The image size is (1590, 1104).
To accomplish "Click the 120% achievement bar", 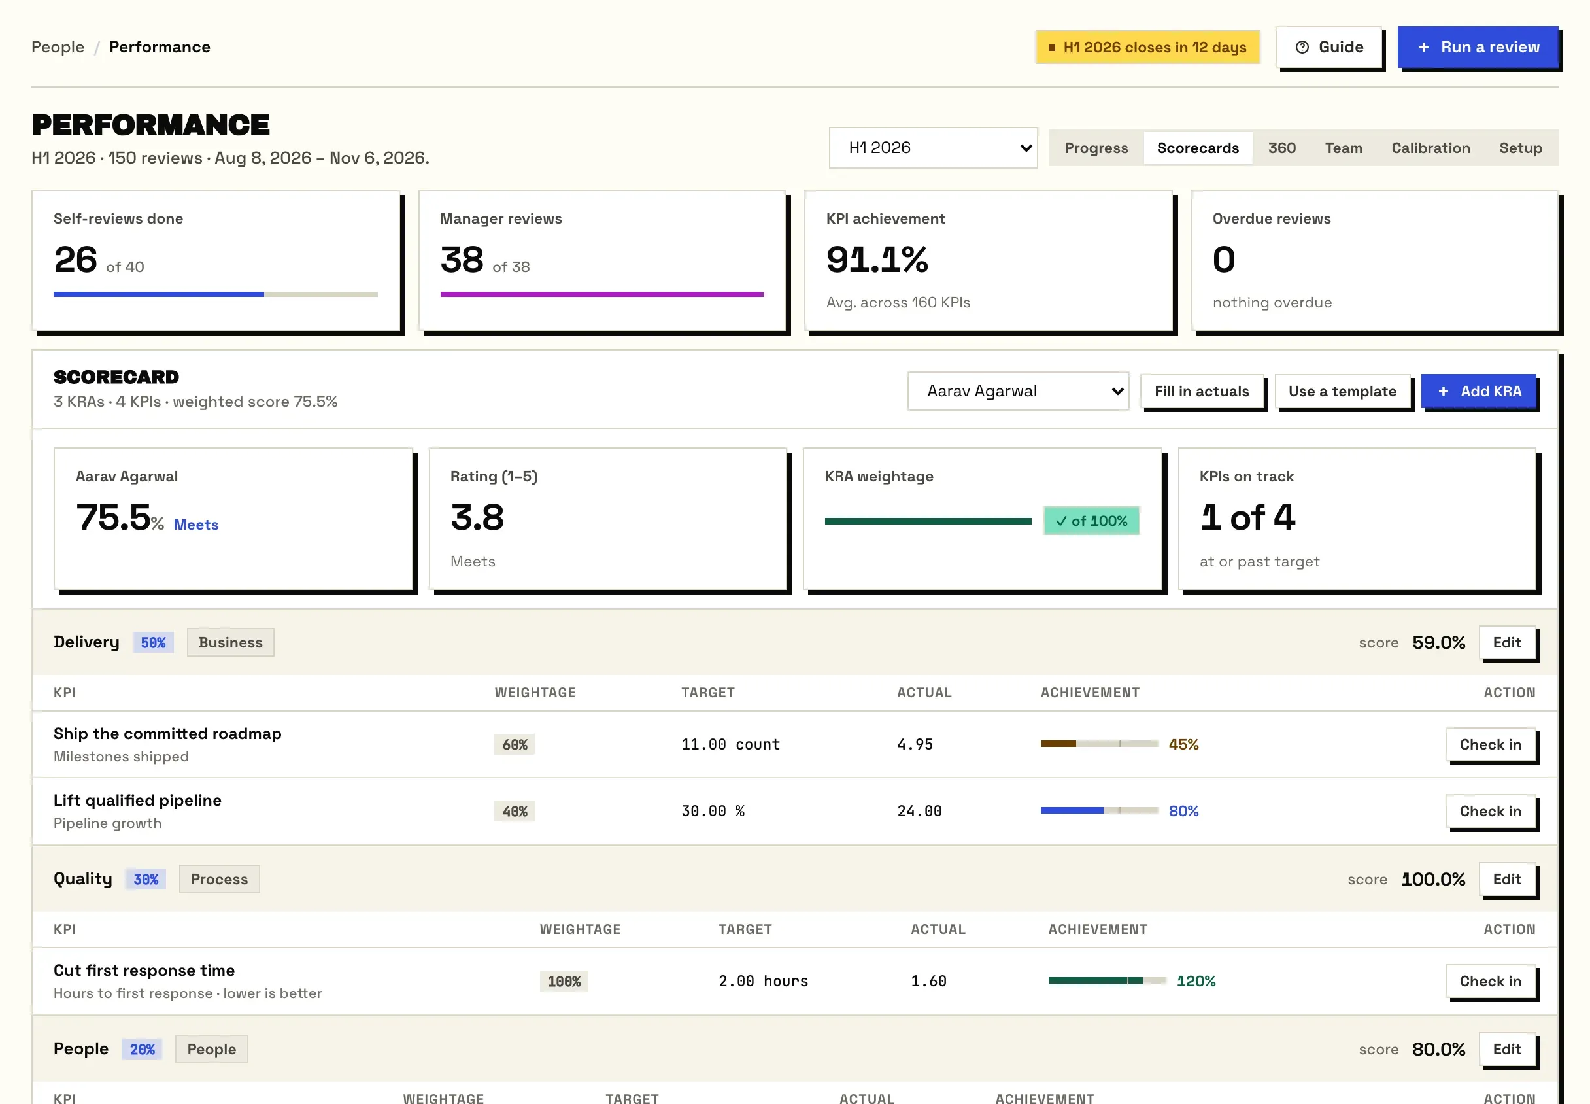I will point(1107,981).
